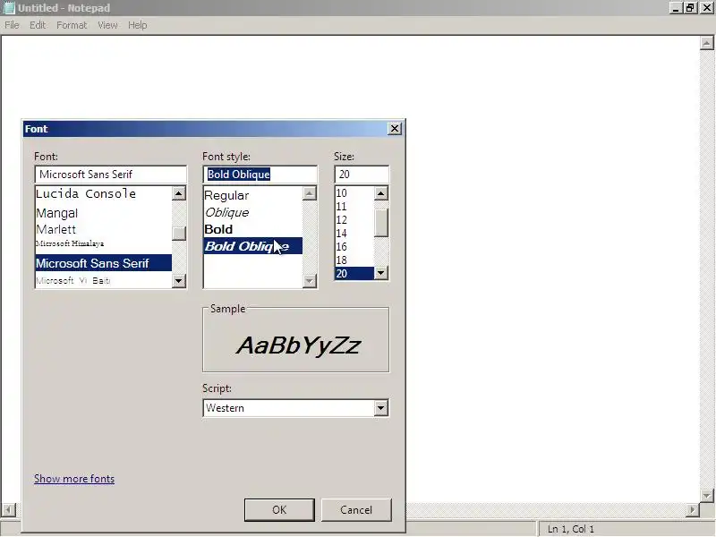Click the Size input field
This screenshot has width=716, height=537.
tap(362, 175)
